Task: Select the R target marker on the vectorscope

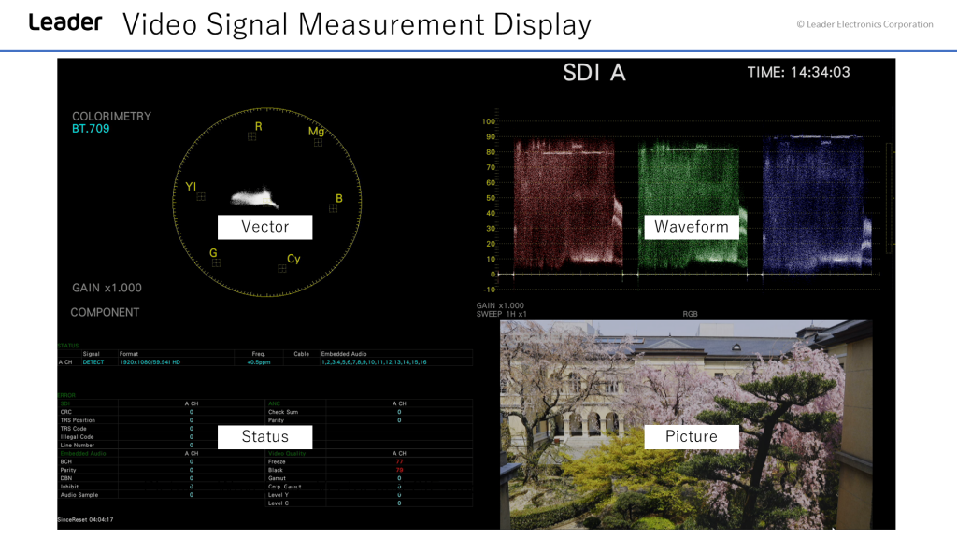Action: click(x=254, y=137)
